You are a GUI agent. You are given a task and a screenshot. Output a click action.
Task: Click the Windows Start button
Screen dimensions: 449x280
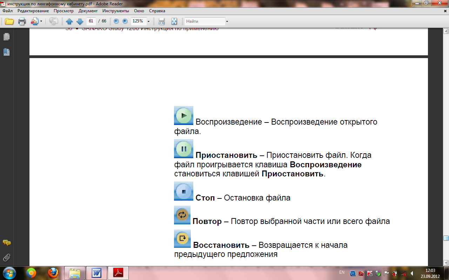click(x=9, y=273)
